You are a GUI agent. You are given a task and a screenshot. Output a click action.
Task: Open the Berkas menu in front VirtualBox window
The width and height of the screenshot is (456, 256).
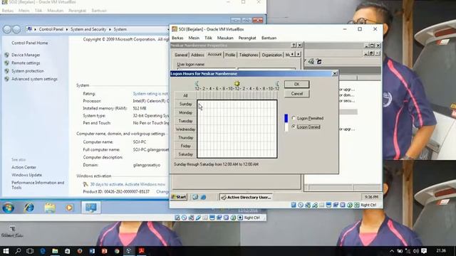(x=177, y=38)
